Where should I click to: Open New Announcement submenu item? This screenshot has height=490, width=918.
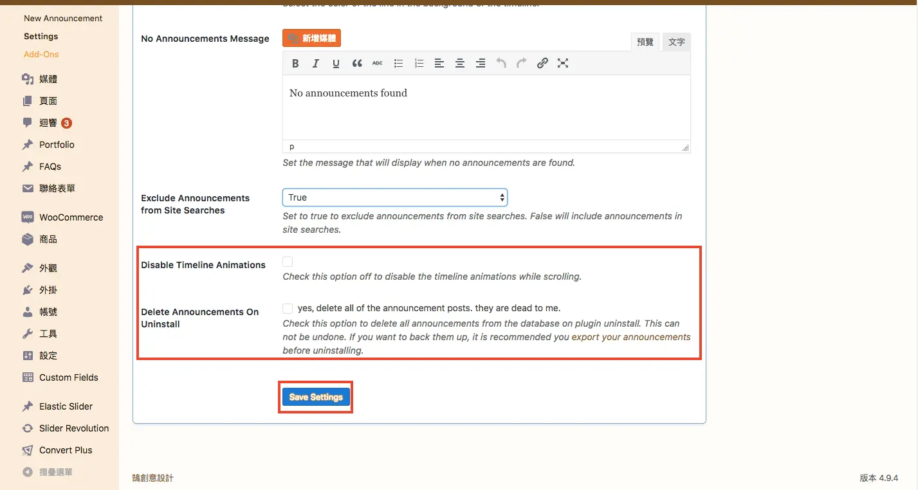tap(63, 18)
